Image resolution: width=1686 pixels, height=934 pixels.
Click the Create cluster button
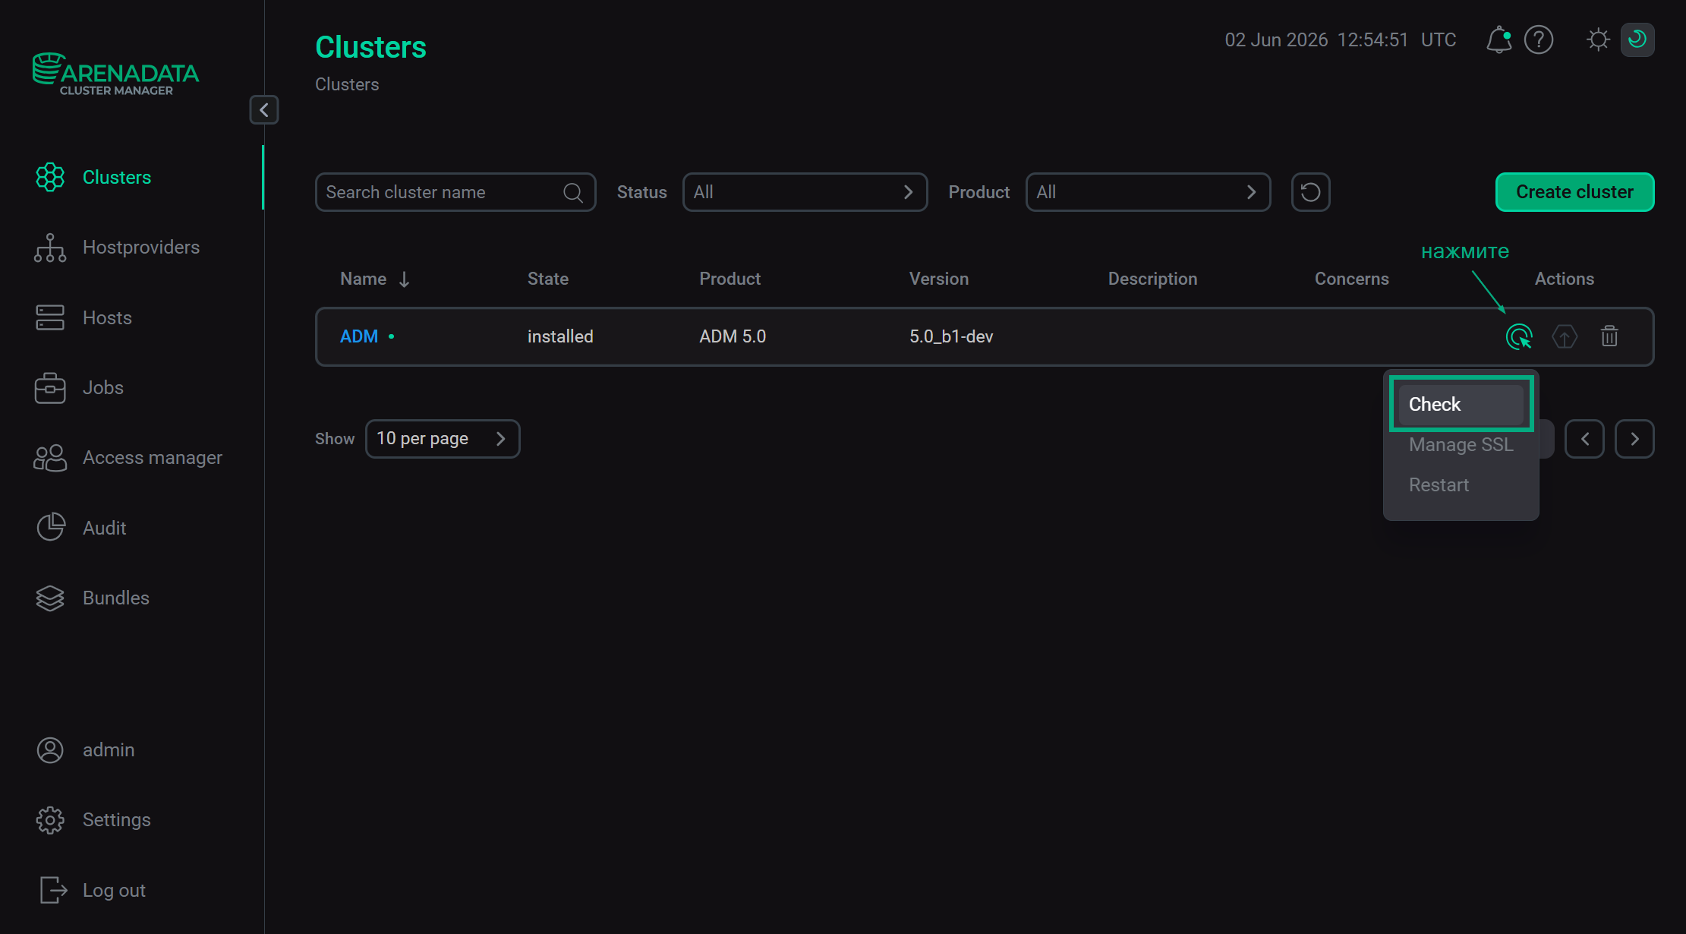pyautogui.click(x=1574, y=192)
